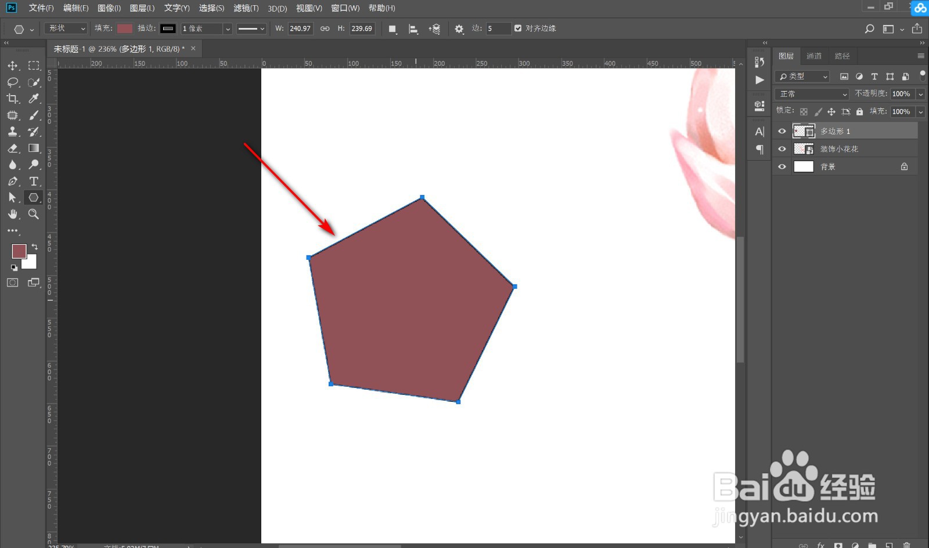Toggle smart object layer filter
929x548 pixels.
[x=905, y=77]
